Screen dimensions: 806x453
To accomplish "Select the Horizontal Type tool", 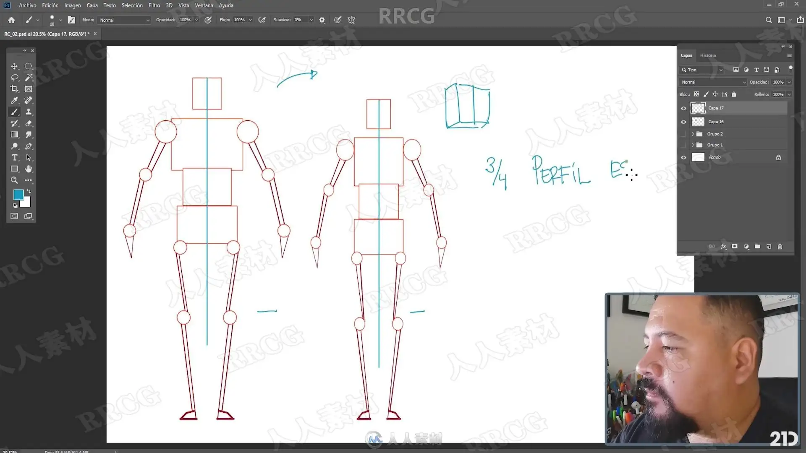I will point(14,158).
